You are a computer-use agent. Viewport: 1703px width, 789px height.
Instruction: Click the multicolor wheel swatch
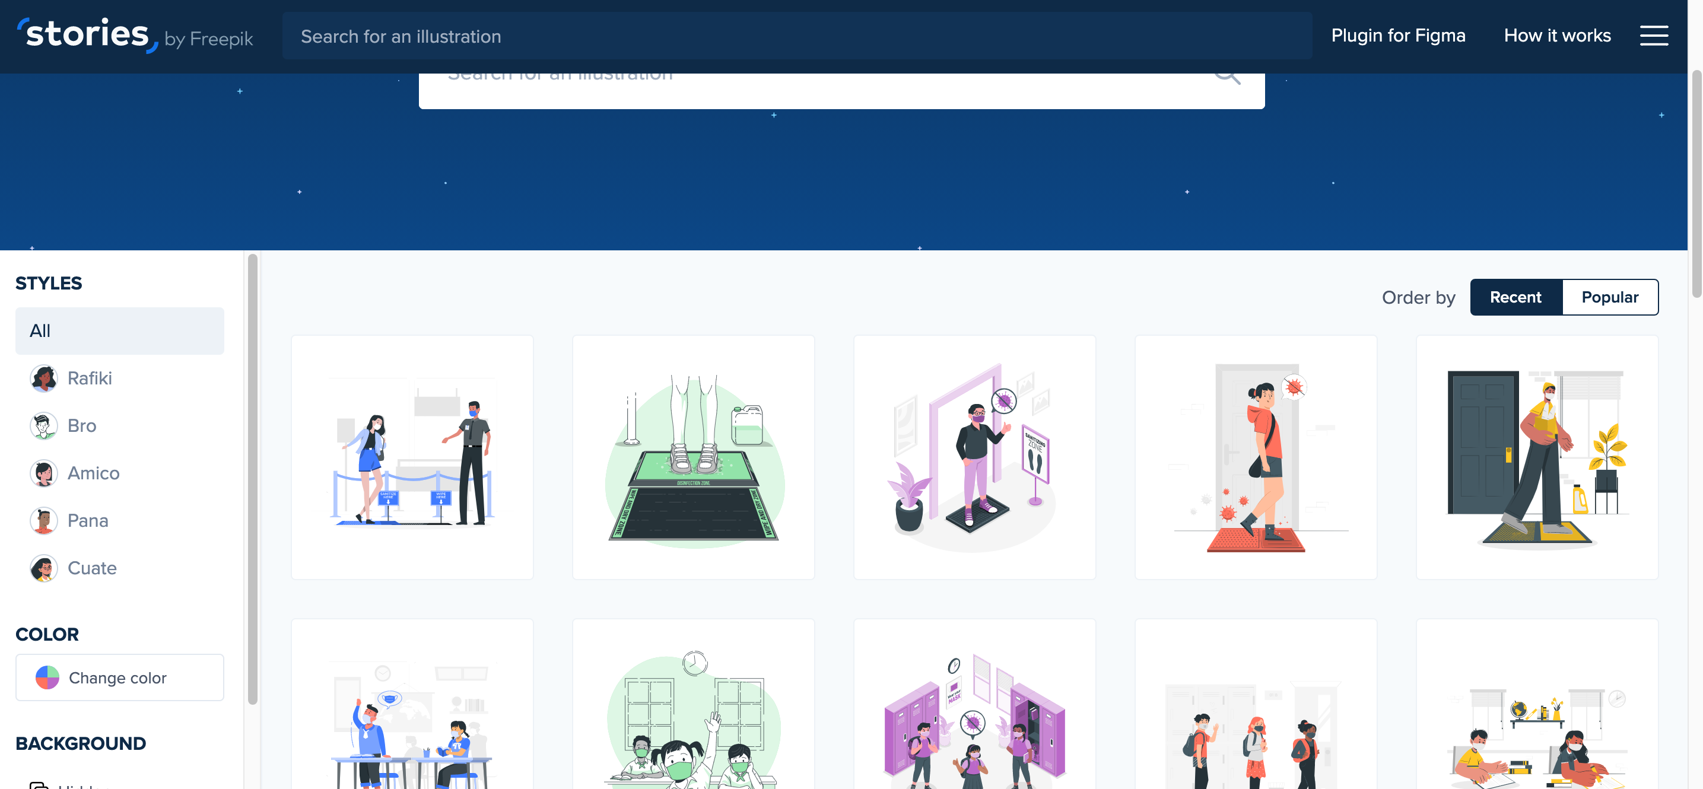47,677
